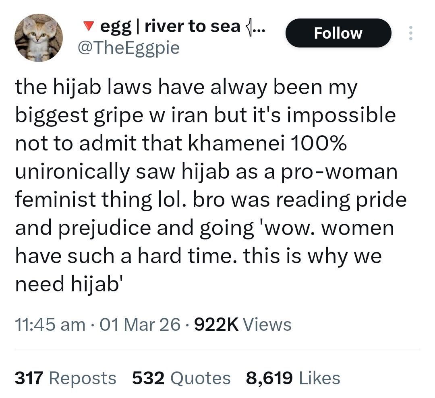Screen dimensions: 435x398
Task: Show the 532 Quotes list
Action: (x=181, y=378)
